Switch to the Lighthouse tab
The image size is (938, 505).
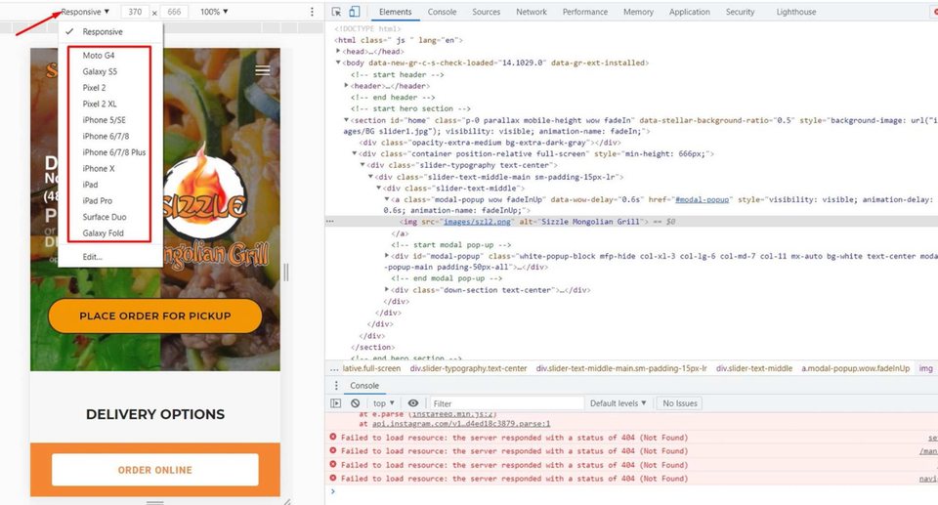click(x=795, y=12)
